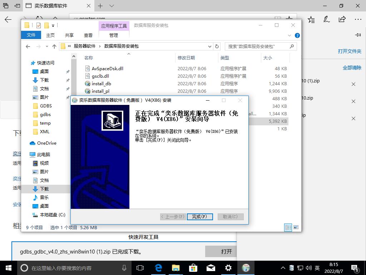Image resolution: width=366 pixels, height=275 pixels.
Task: Open Settings gear on the taskbar
Action: point(228,267)
